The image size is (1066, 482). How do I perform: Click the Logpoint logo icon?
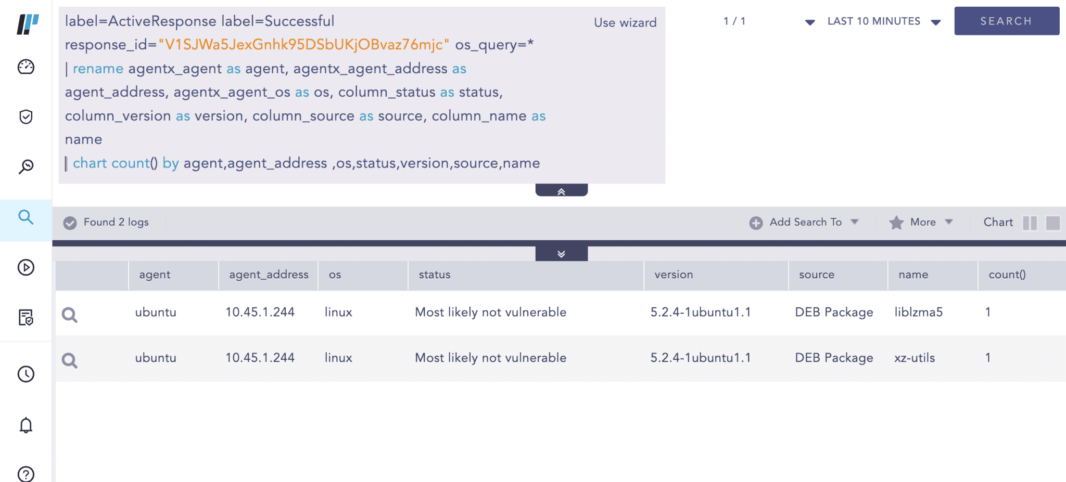27,23
